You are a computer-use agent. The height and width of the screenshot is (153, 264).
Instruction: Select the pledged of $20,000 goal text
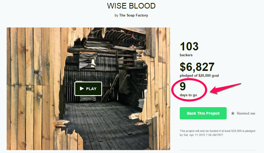(199, 76)
